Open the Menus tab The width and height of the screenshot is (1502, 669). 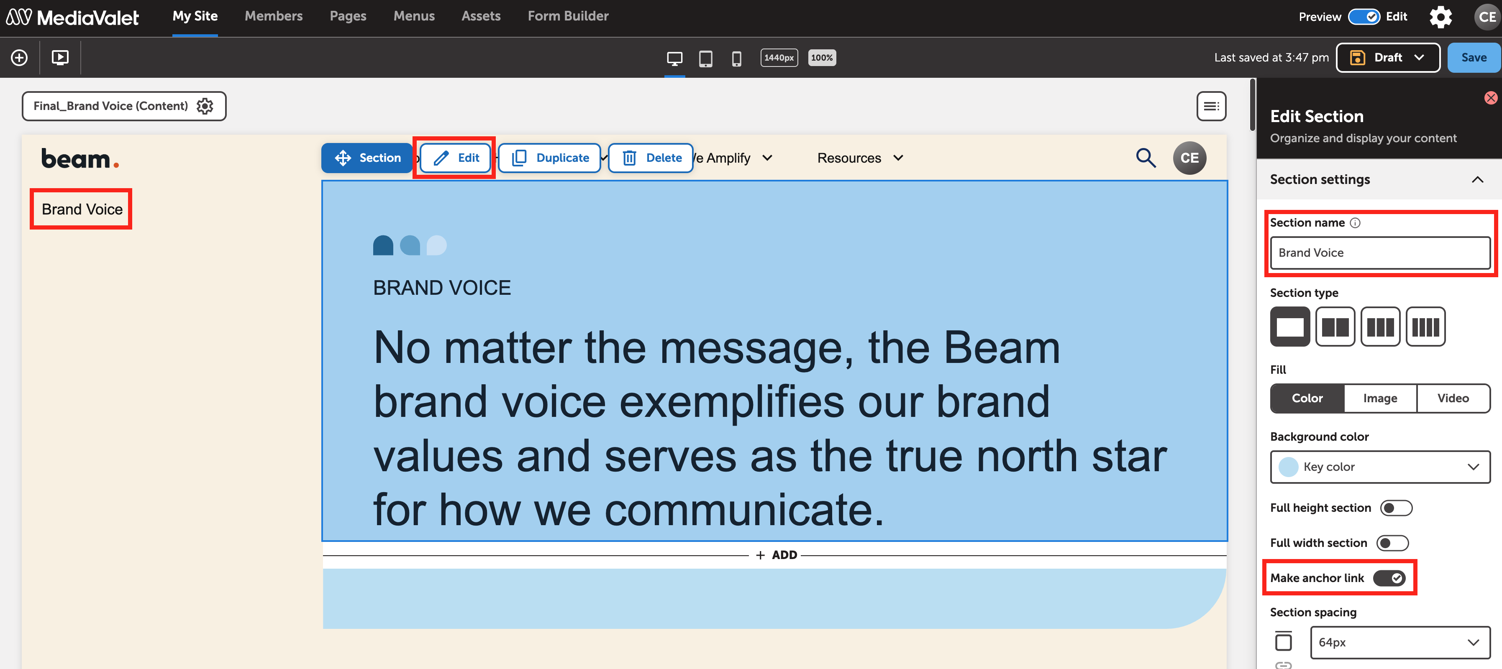point(414,16)
